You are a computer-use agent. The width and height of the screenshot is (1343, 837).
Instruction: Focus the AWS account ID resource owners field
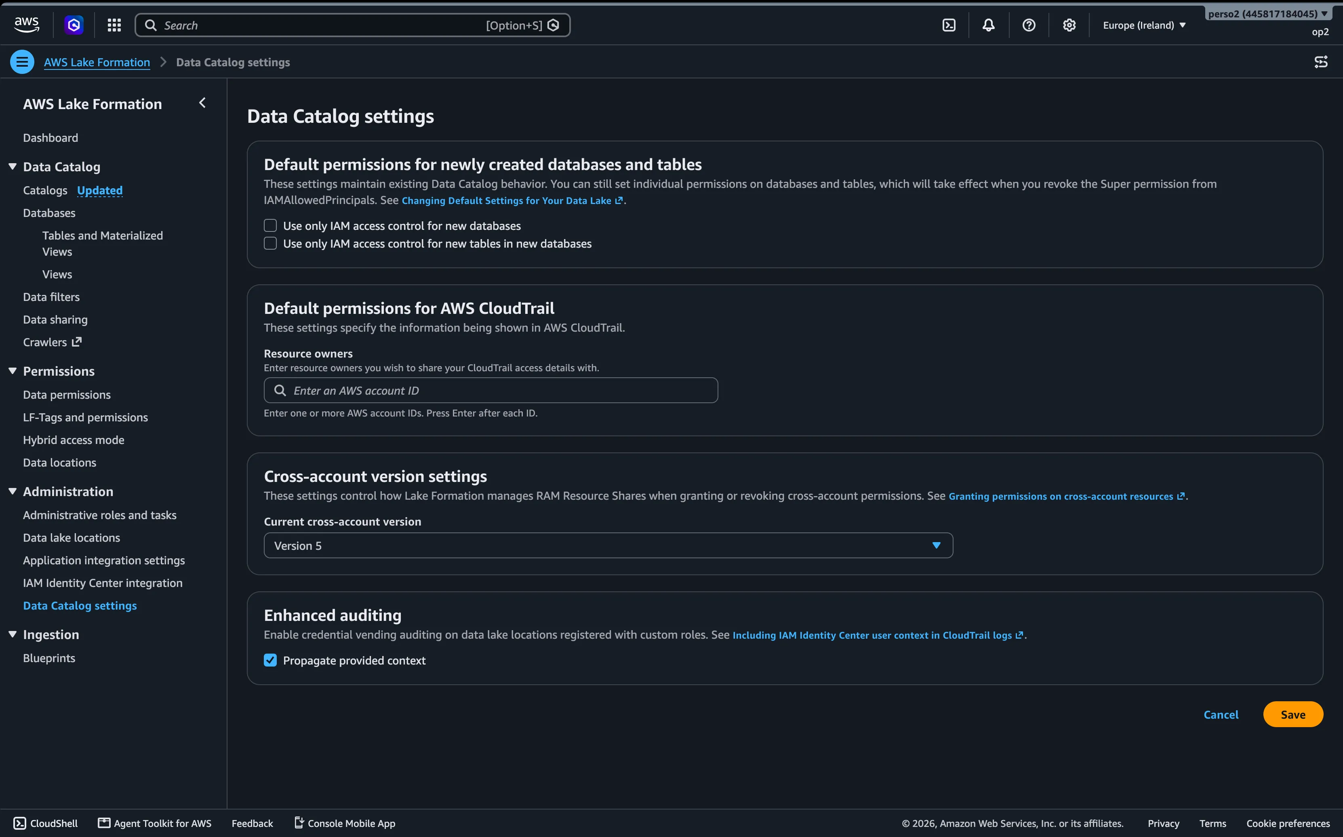[491, 390]
